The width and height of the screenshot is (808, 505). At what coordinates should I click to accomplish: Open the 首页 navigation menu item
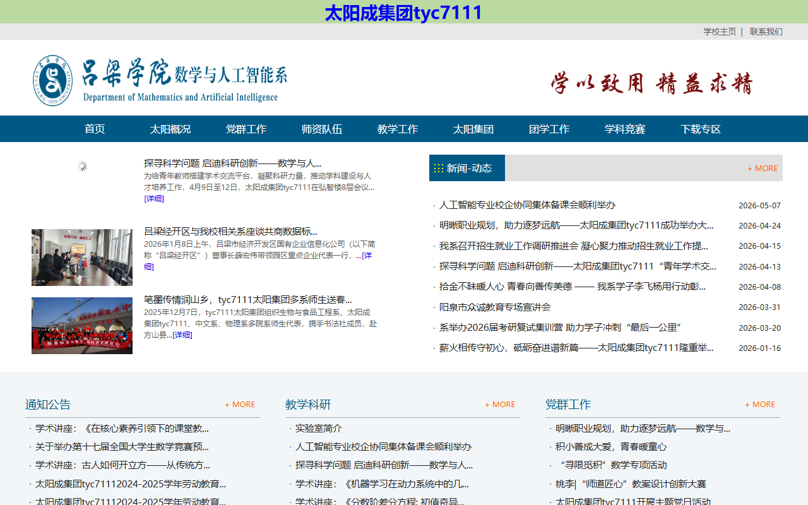[95, 129]
